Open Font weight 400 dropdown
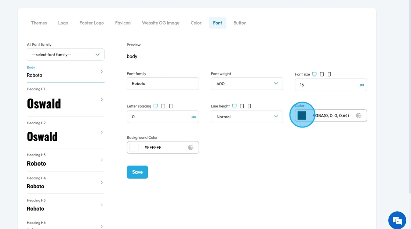411x229 pixels. (247, 84)
